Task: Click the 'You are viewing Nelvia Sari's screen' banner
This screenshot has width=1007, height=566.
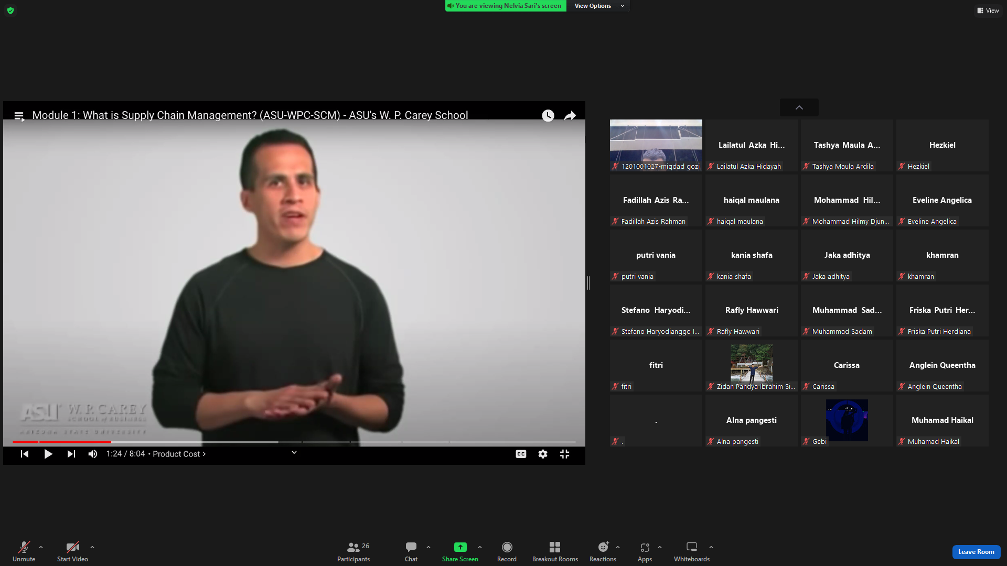Action: [506, 6]
